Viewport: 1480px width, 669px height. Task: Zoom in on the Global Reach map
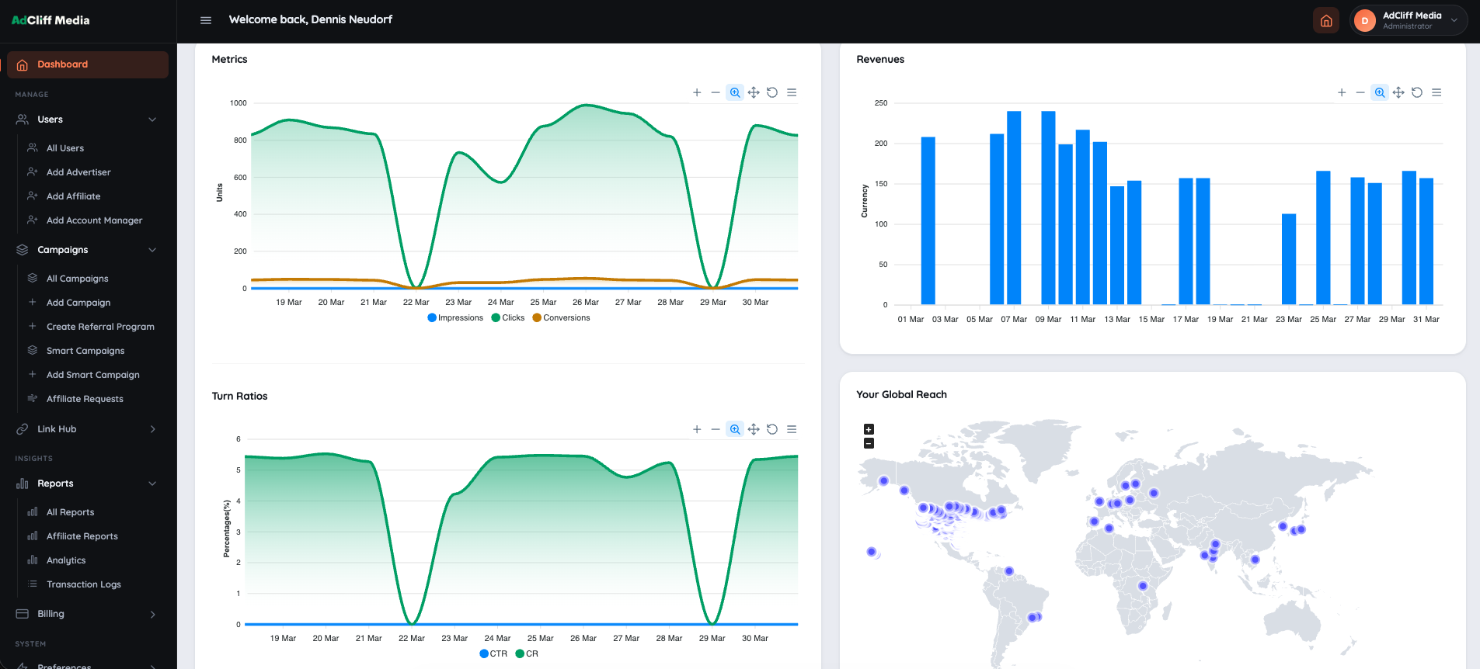(869, 429)
